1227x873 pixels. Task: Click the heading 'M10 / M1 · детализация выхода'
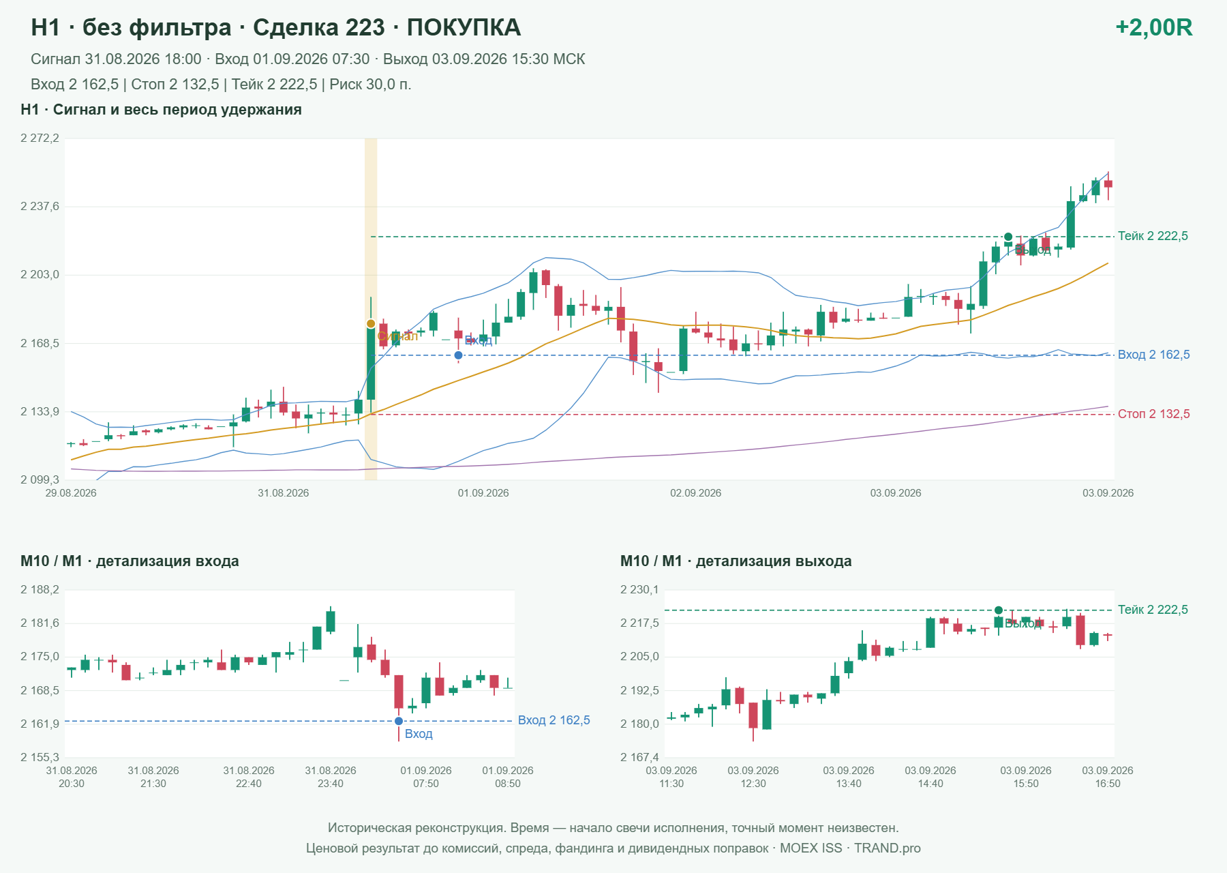pos(736,561)
